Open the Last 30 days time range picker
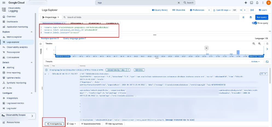 click(x=222, y=10)
